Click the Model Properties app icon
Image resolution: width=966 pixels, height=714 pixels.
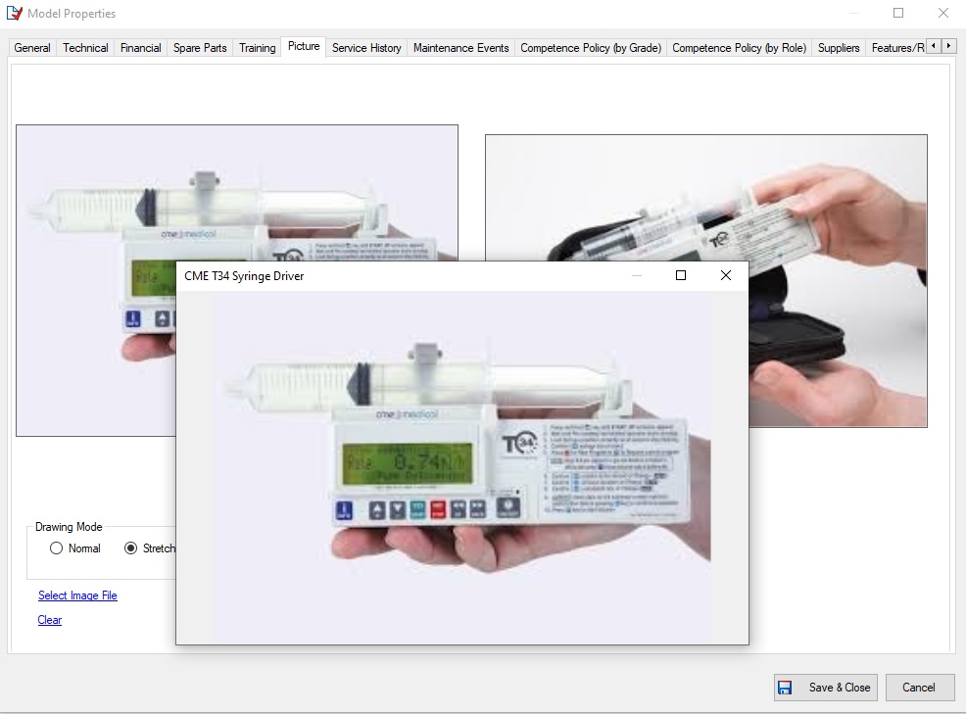(14, 13)
